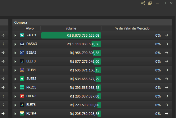
Task: Click volume R$ 229.503.905,00
Action: 84,105
